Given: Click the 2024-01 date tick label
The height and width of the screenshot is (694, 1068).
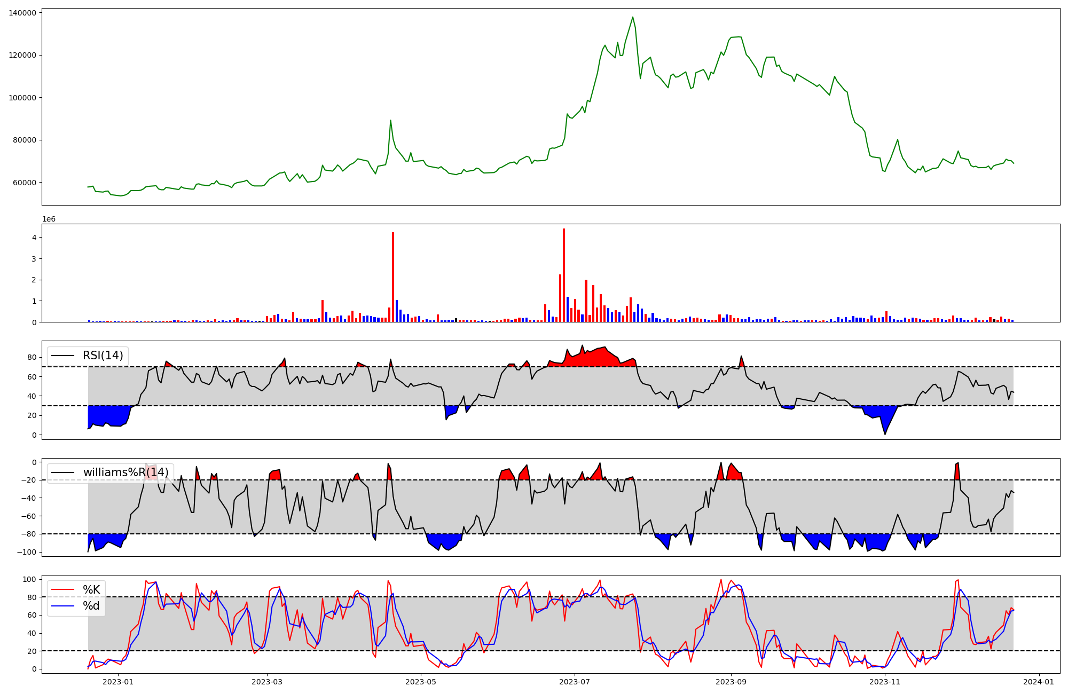Looking at the screenshot, I should [1039, 682].
